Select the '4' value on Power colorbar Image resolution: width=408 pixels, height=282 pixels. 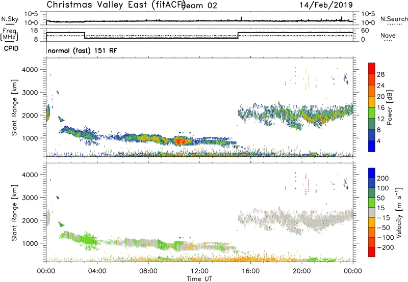tap(379, 141)
